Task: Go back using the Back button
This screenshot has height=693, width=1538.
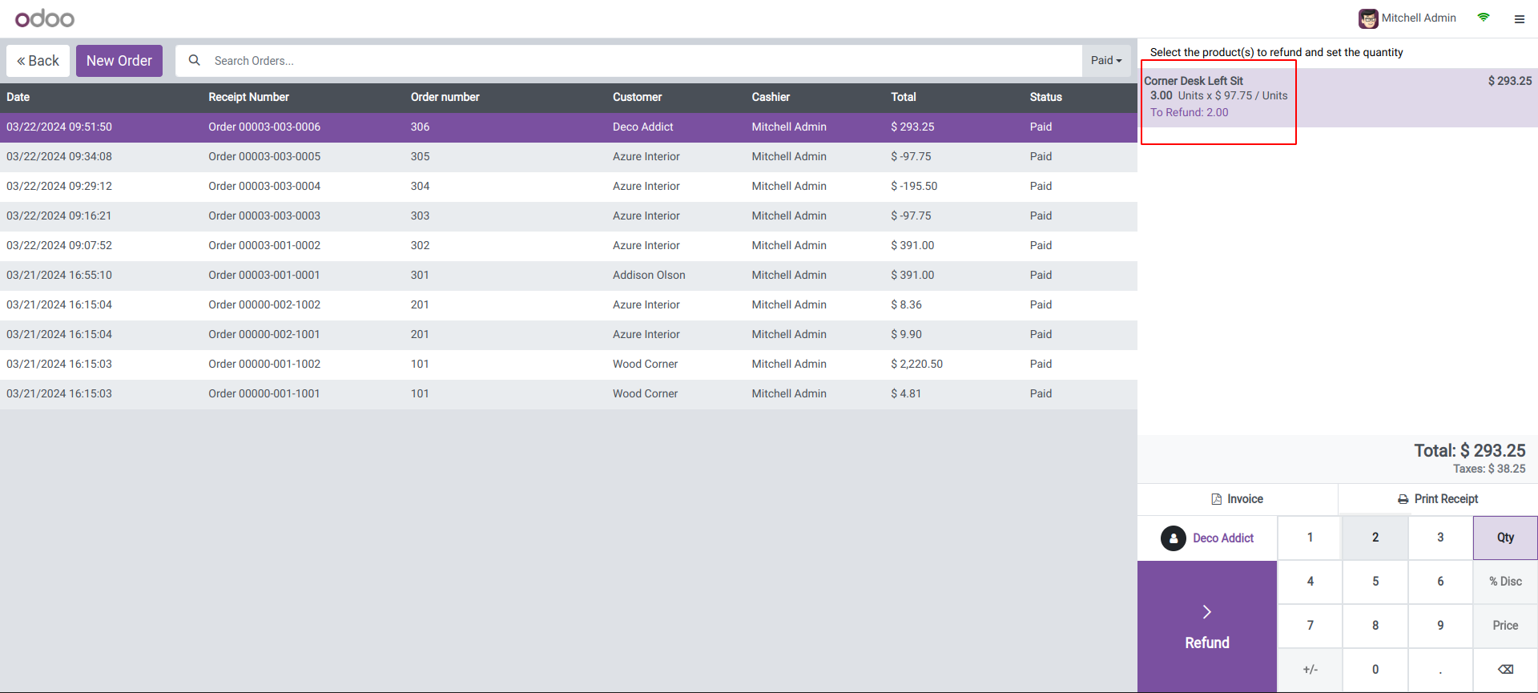Action: (38, 61)
